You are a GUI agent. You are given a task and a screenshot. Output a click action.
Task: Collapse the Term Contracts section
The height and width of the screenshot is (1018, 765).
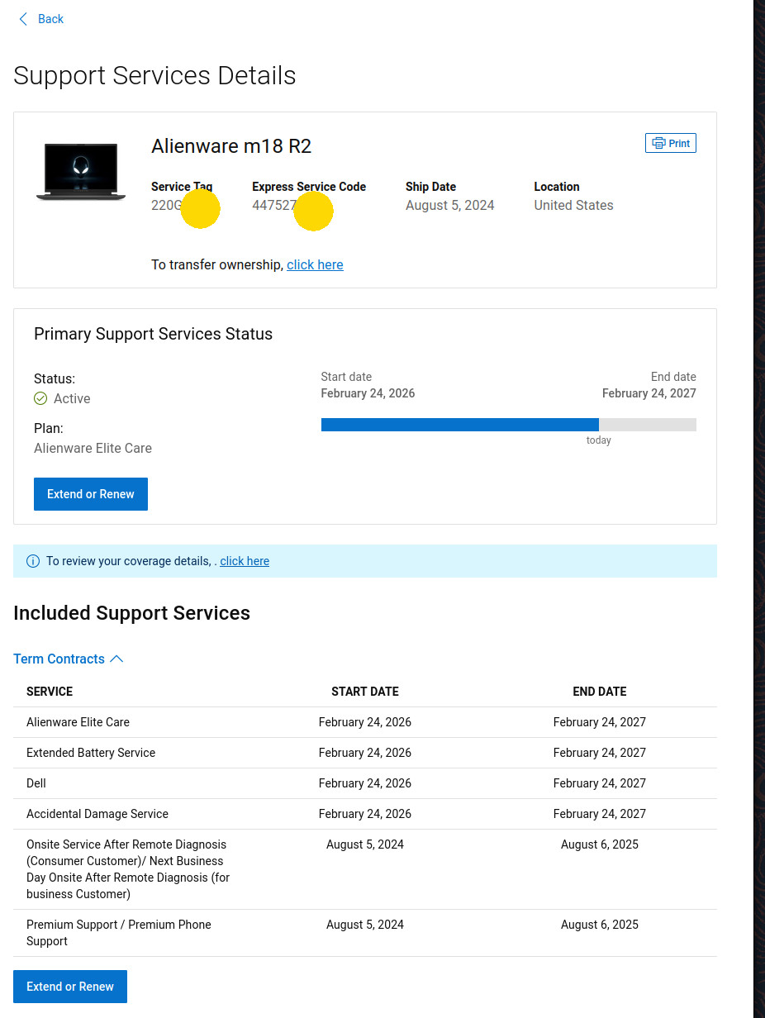(x=69, y=659)
